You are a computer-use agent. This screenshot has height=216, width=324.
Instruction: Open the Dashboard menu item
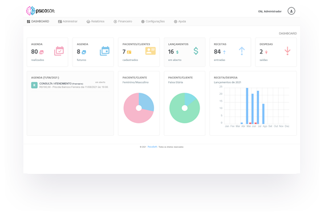pyautogui.click(x=38, y=22)
